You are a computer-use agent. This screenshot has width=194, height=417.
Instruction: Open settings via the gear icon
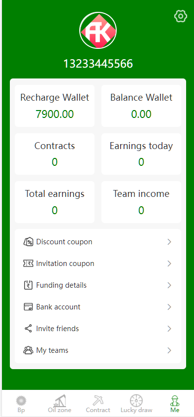[x=181, y=16]
